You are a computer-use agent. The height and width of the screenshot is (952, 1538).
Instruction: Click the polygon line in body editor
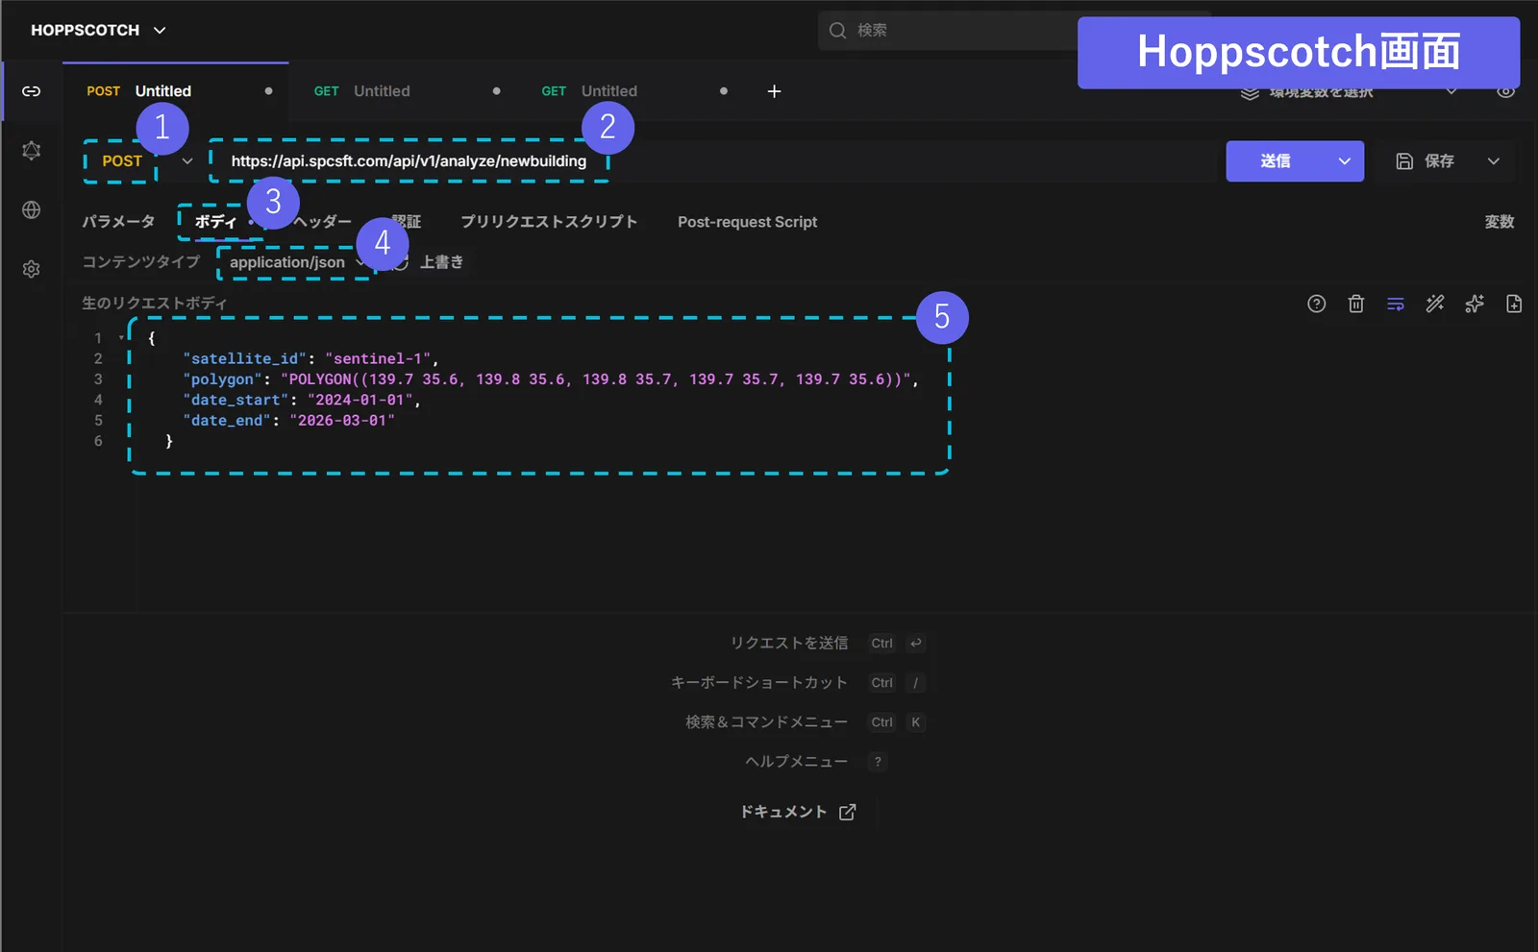point(551,379)
